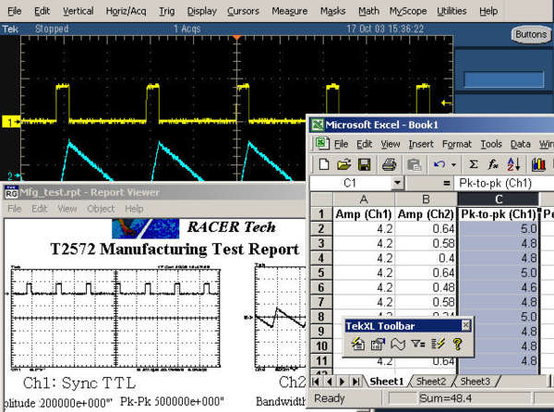The image size is (554, 412).
Task: Expand the Name Box dropdown arrow
Action: (397, 184)
